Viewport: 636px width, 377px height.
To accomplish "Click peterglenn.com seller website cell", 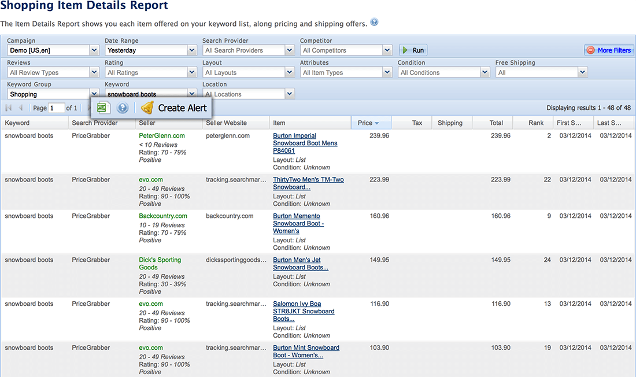I will click(228, 135).
